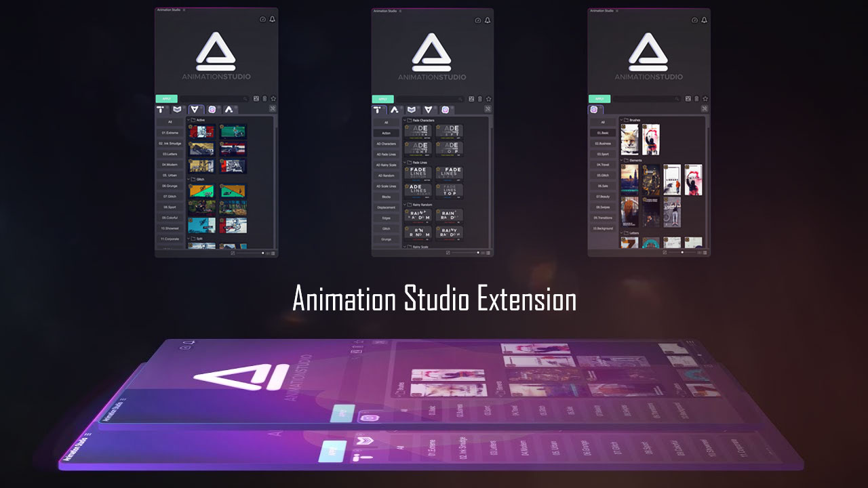The width and height of the screenshot is (868, 488).
Task: Select V pack tab in Active folder panel
Action: [x=195, y=109]
